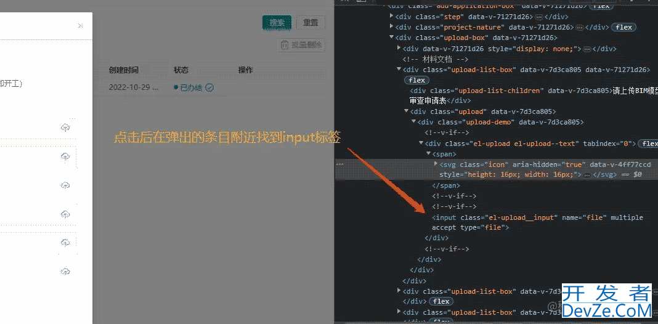The height and width of the screenshot is (324, 658).
Task: Select the 2022-10-29 creation time cell
Action: (x=134, y=87)
